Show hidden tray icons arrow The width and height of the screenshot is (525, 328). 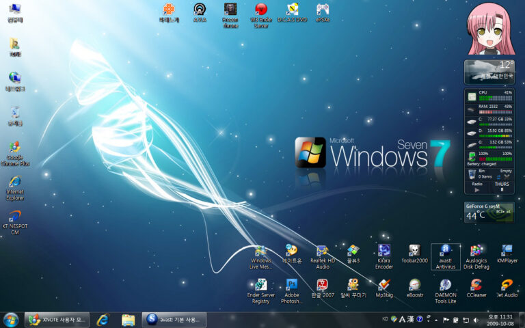(436, 320)
